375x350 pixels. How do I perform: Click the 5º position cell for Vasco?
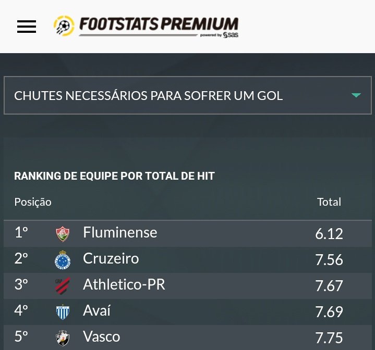[21, 336]
